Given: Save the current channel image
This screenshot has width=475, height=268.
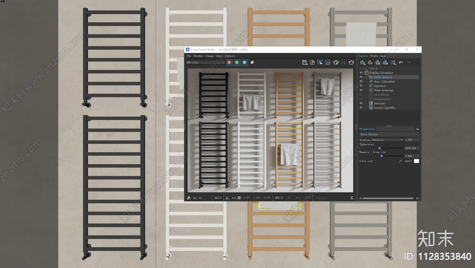Looking at the screenshot, I should pos(305,62).
